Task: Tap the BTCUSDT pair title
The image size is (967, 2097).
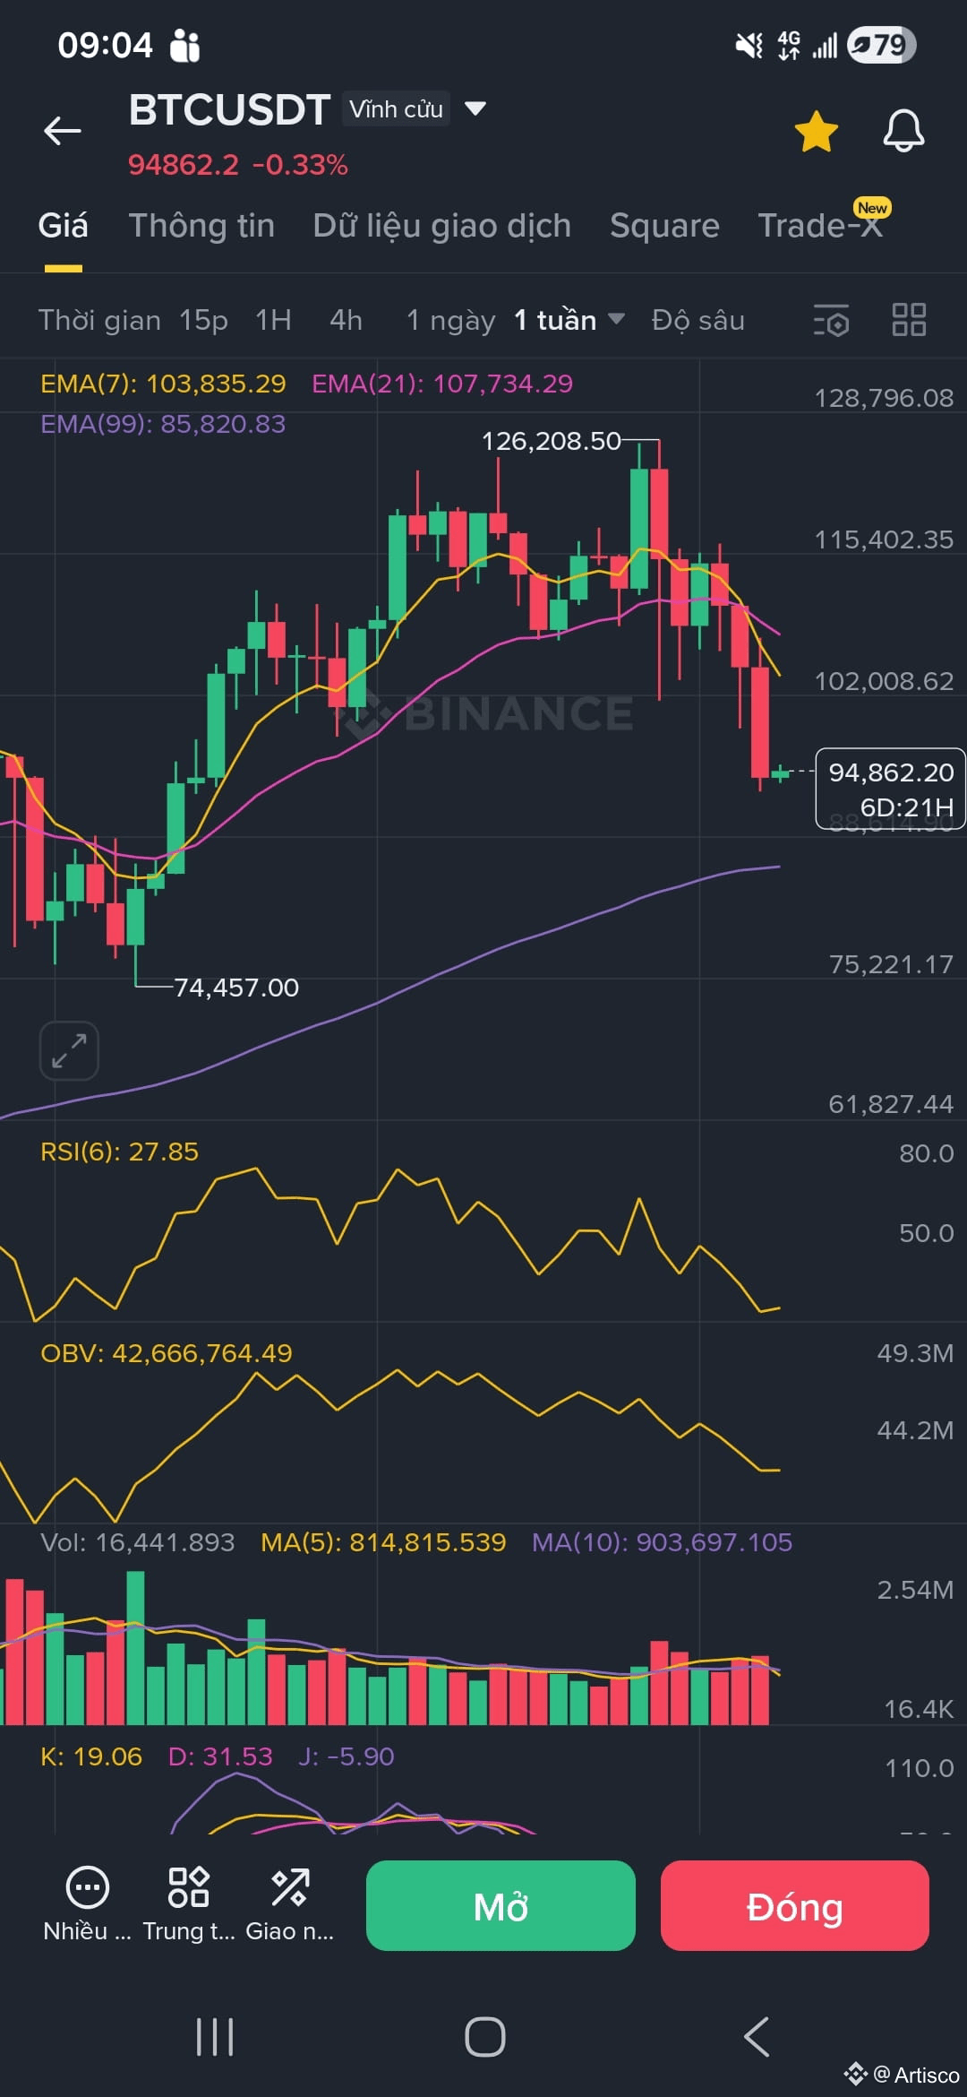Action: (x=229, y=109)
